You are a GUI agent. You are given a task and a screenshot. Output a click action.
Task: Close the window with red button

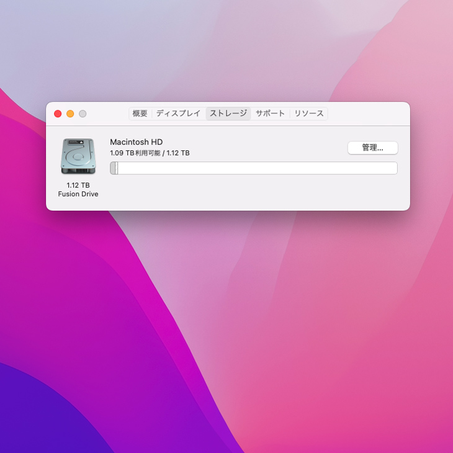click(x=58, y=114)
